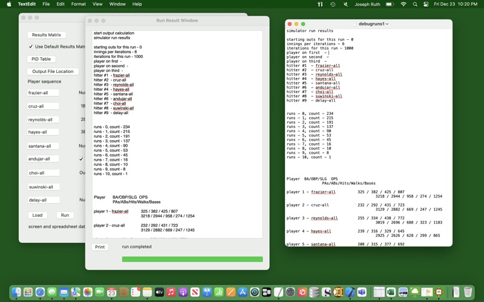Viewport: 484px width, 302px height.
Task: Open Mission Control from the dock
Action: pyautogui.click(x=266, y=292)
